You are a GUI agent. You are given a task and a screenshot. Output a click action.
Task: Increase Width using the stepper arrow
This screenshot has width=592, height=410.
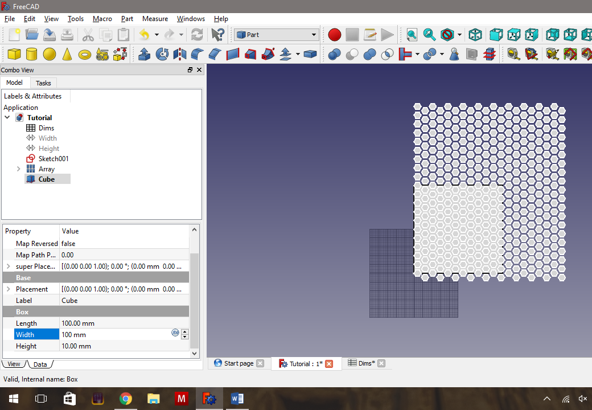(185, 332)
